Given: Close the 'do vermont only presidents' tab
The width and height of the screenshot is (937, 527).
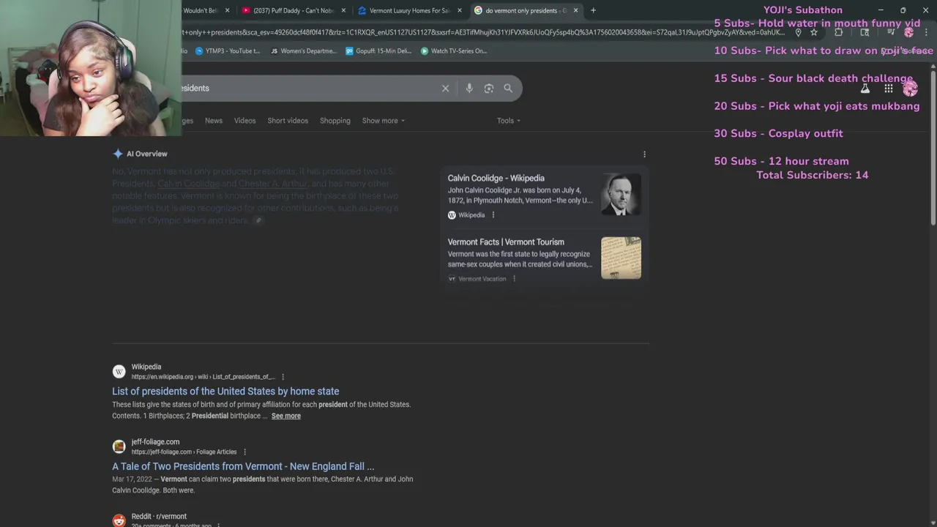Looking at the screenshot, I should tap(575, 10).
